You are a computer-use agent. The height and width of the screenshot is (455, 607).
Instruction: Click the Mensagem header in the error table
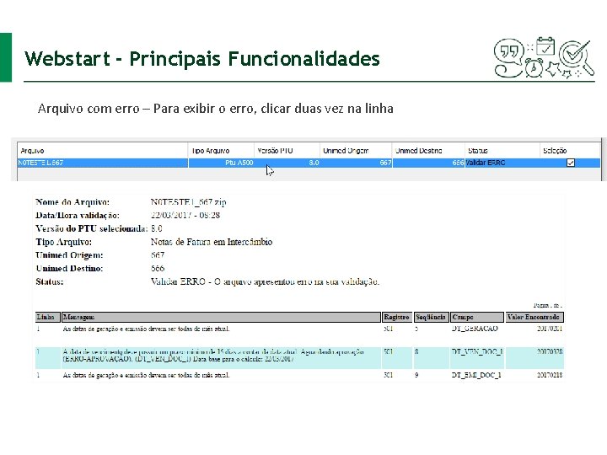[221, 318]
